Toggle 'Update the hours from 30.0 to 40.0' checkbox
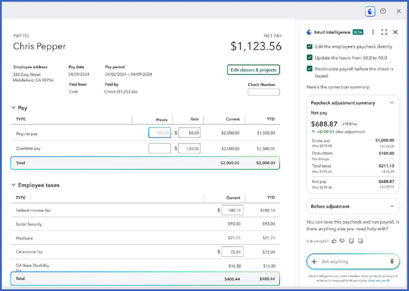The height and width of the screenshot is (291, 409). (309, 58)
